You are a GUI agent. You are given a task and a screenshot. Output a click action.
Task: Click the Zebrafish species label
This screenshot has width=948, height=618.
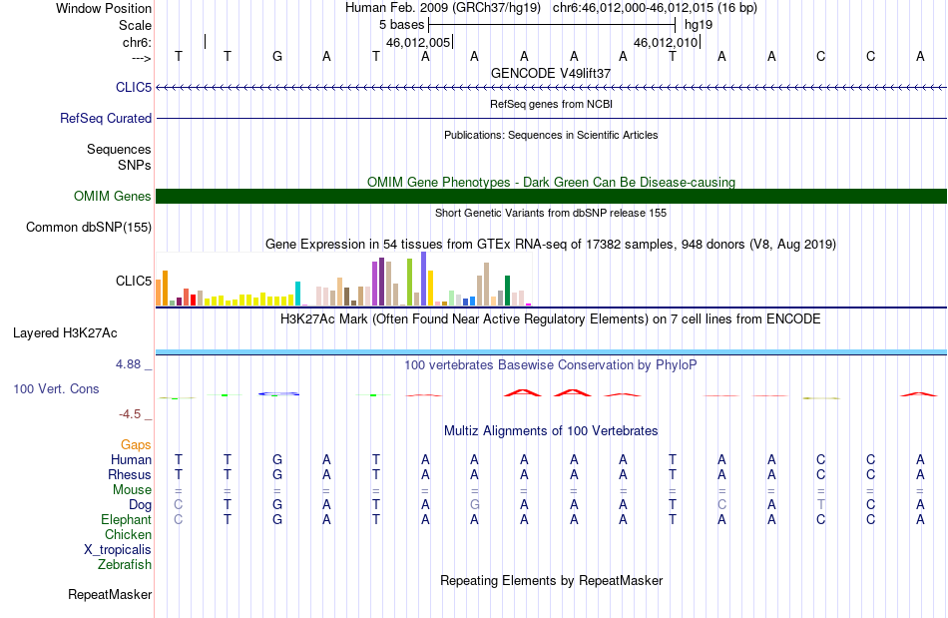pyautogui.click(x=125, y=565)
